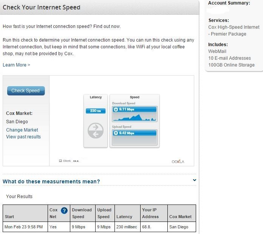This screenshot has width=263, height=234.
Task: Click the download arrow icon beside 9.11 Mbps
Action: pyautogui.click(x=116, y=110)
